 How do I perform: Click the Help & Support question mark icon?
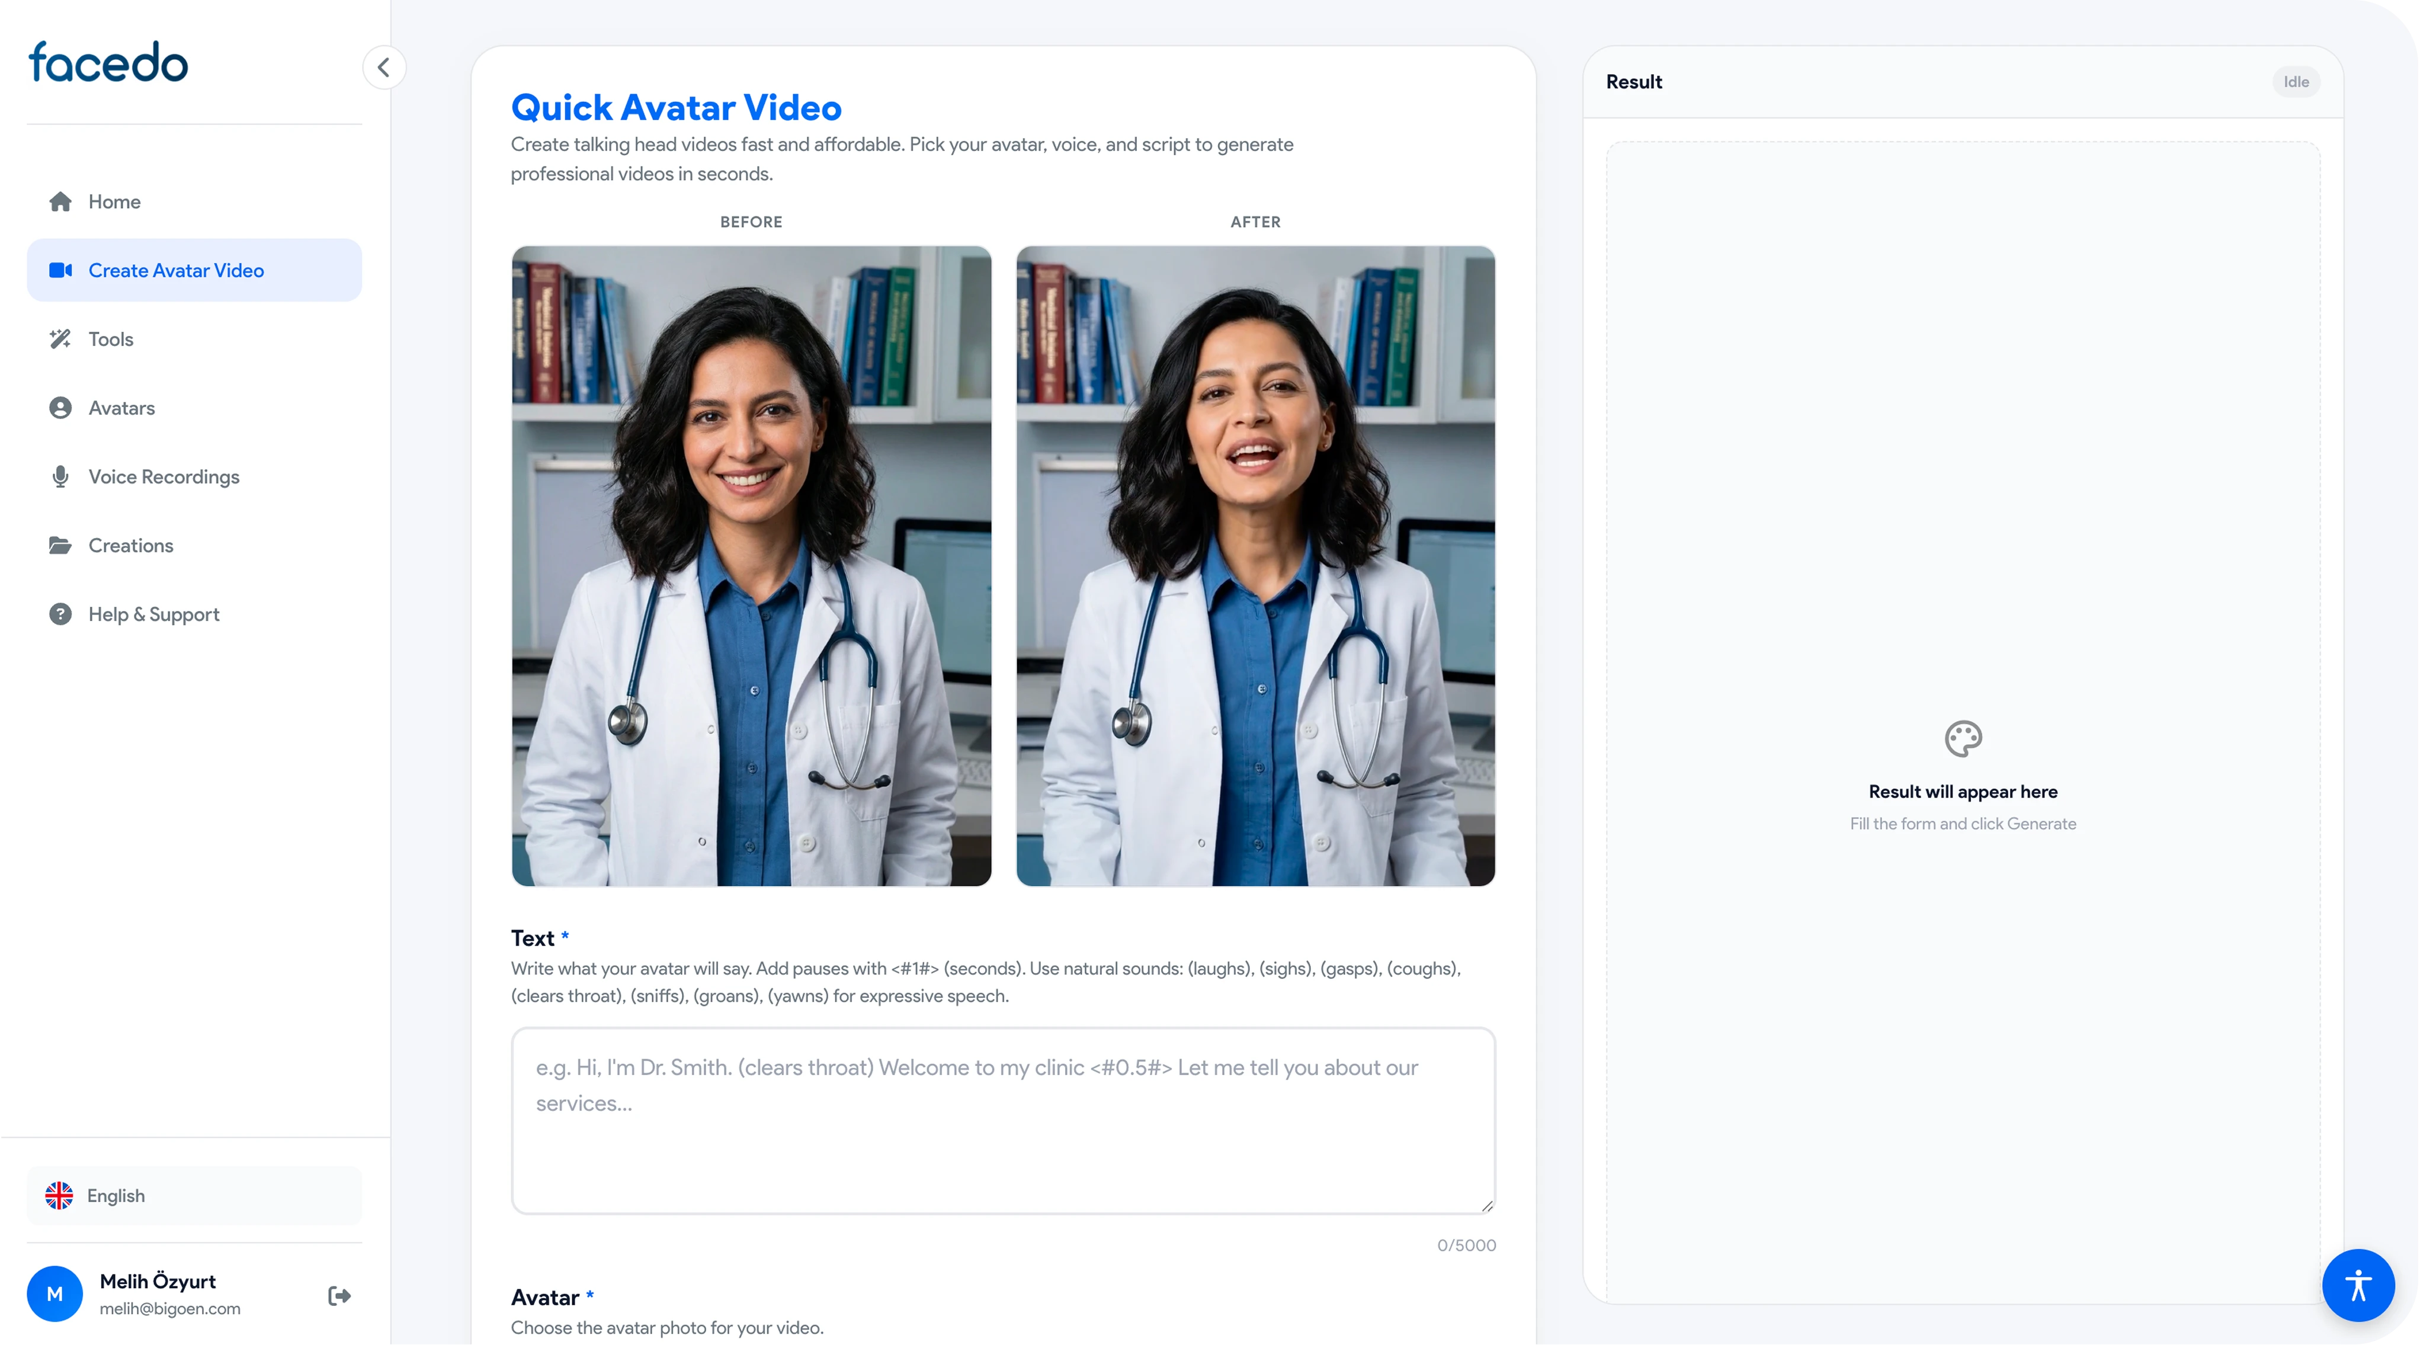tap(60, 614)
